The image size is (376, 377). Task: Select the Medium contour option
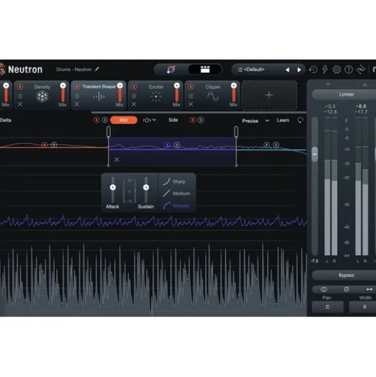click(x=177, y=193)
